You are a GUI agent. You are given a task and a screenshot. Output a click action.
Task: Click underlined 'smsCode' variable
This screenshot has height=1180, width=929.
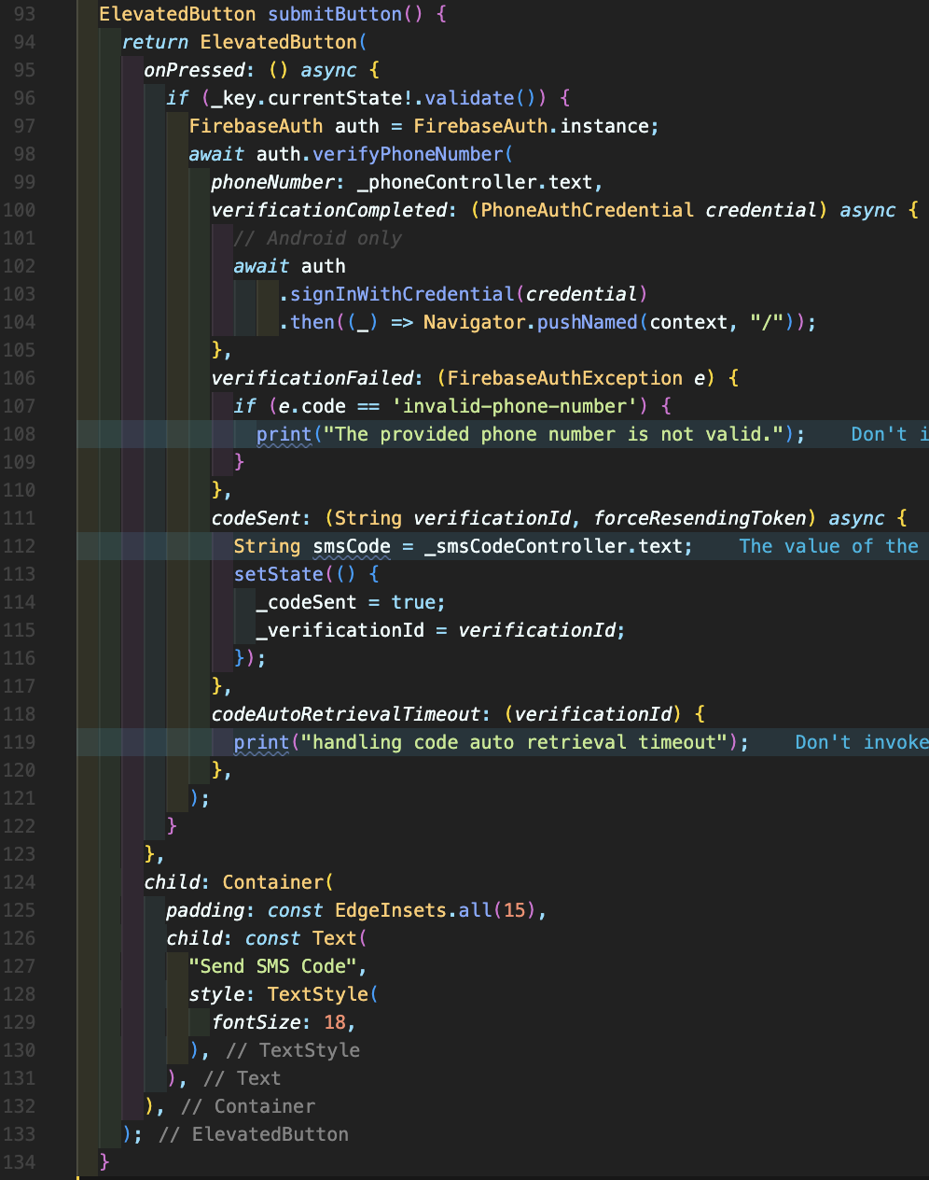[352, 546]
